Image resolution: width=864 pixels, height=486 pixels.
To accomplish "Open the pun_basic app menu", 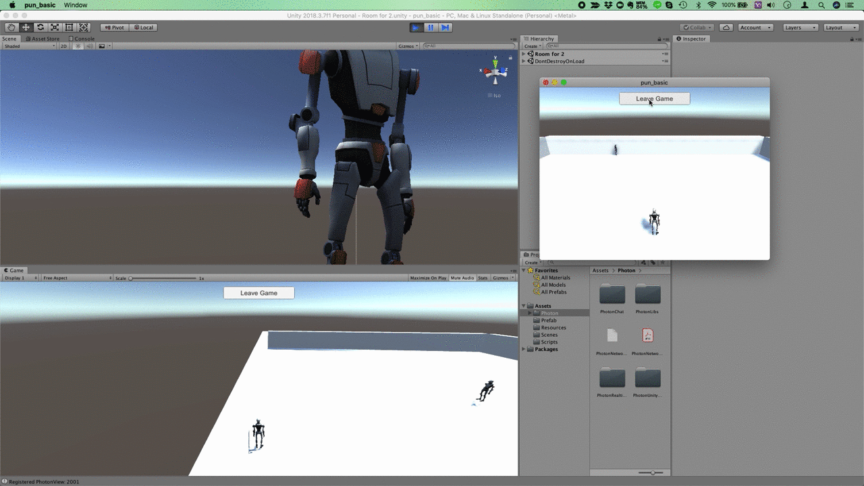I will point(40,5).
